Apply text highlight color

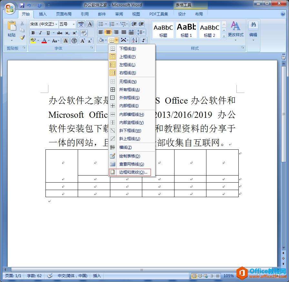33,40
